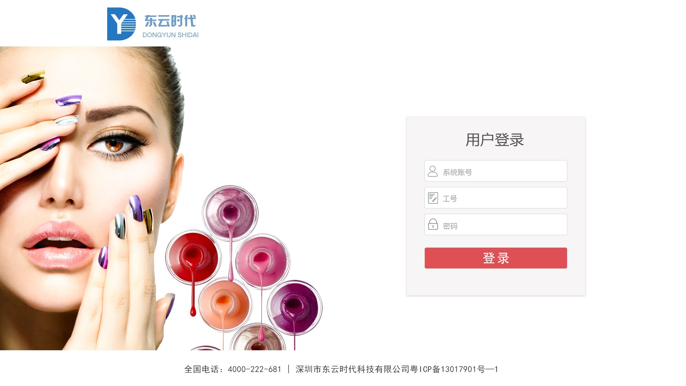Click the DONGYUN SHIDAI subtitle text
686x386 pixels.
[x=170, y=35]
